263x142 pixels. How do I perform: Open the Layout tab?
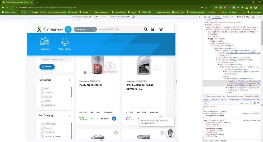[x=223, y=100]
